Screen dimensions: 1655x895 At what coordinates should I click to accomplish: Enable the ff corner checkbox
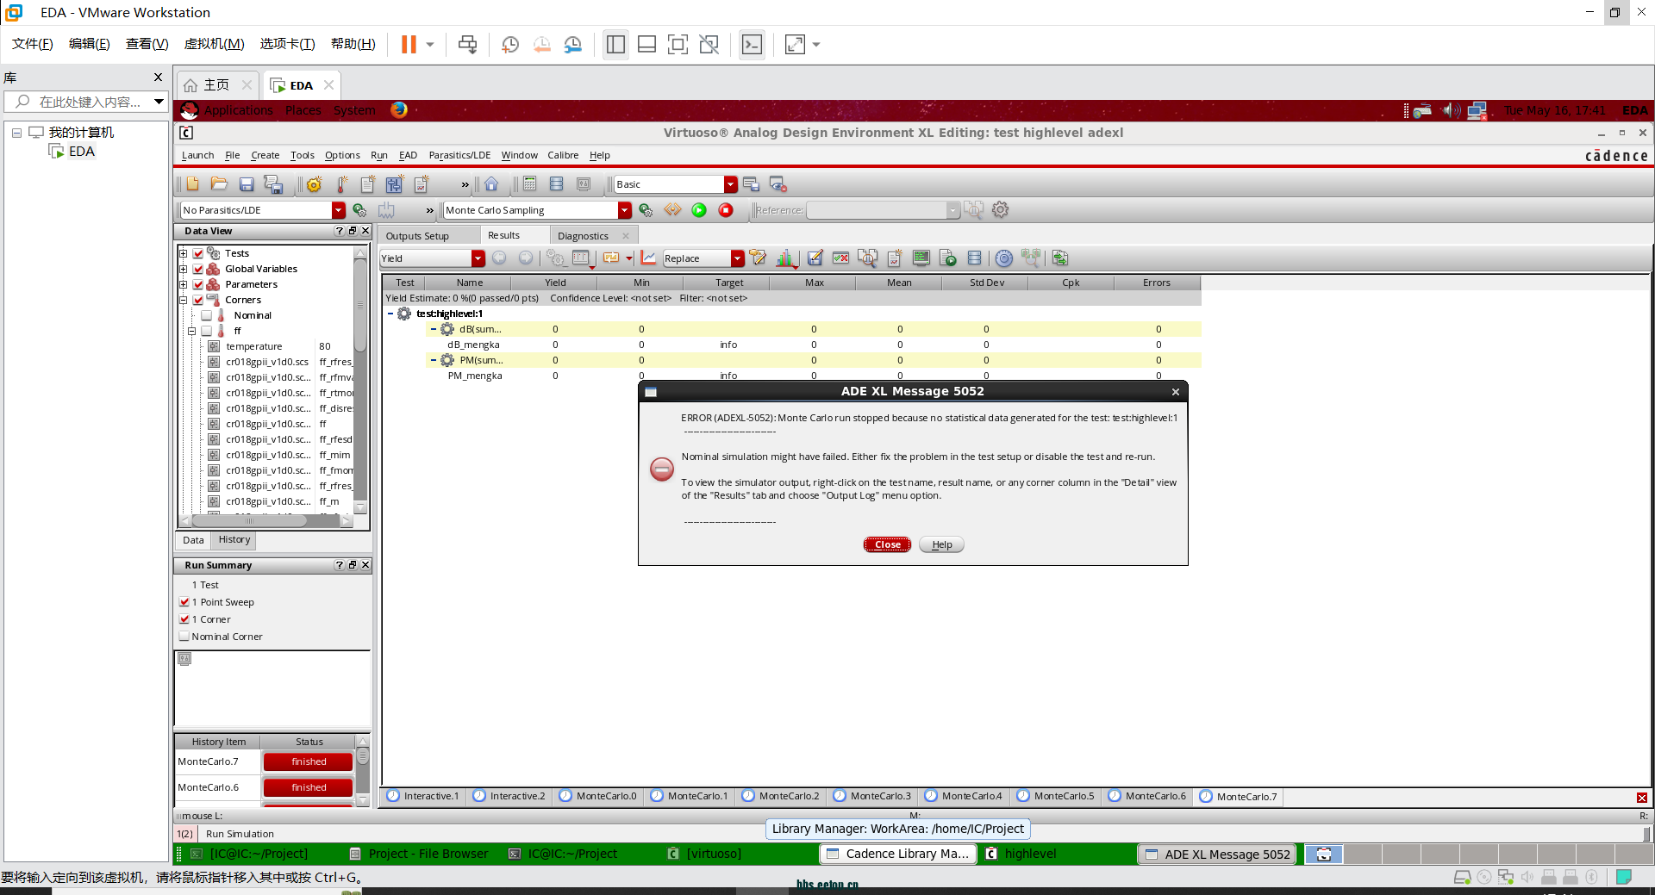[207, 331]
